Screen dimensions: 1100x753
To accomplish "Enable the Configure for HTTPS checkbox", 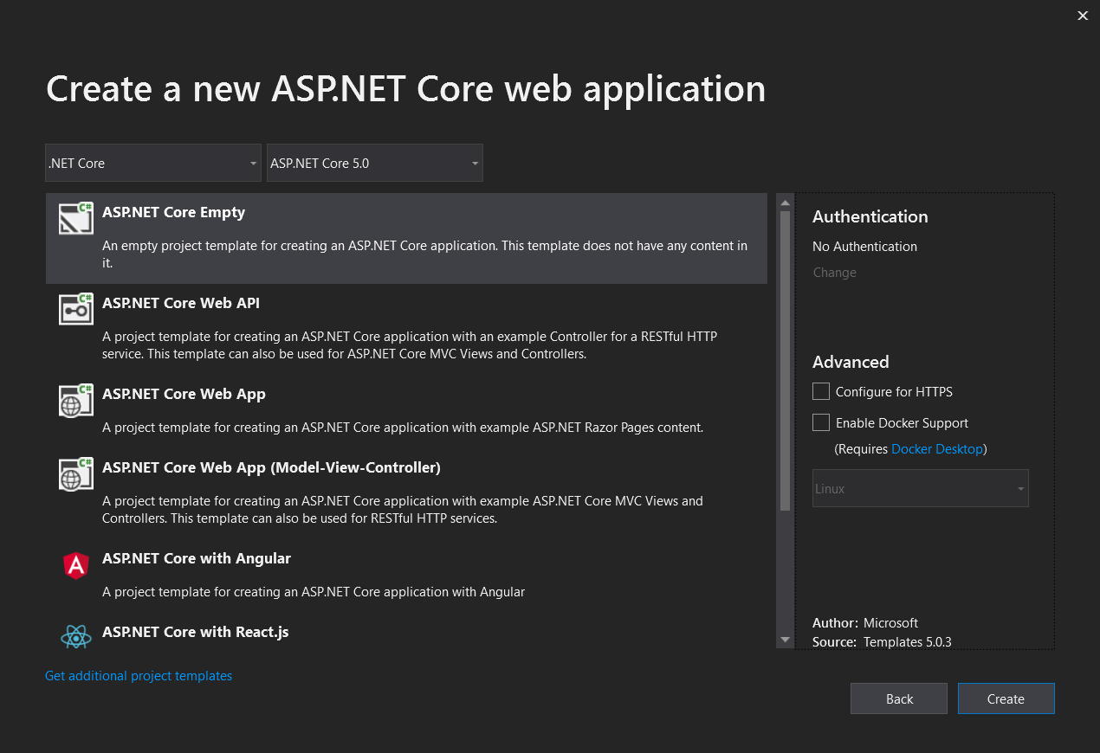I will click(821, 392).
